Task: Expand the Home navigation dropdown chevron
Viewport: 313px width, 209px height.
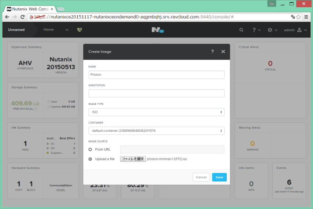Action: 67,30
